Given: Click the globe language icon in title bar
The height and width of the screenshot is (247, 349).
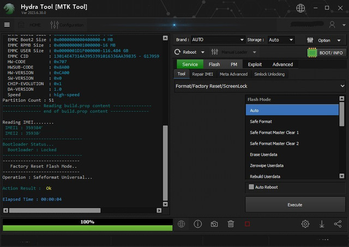Looking at the screenshot, I should coord(300,8).
